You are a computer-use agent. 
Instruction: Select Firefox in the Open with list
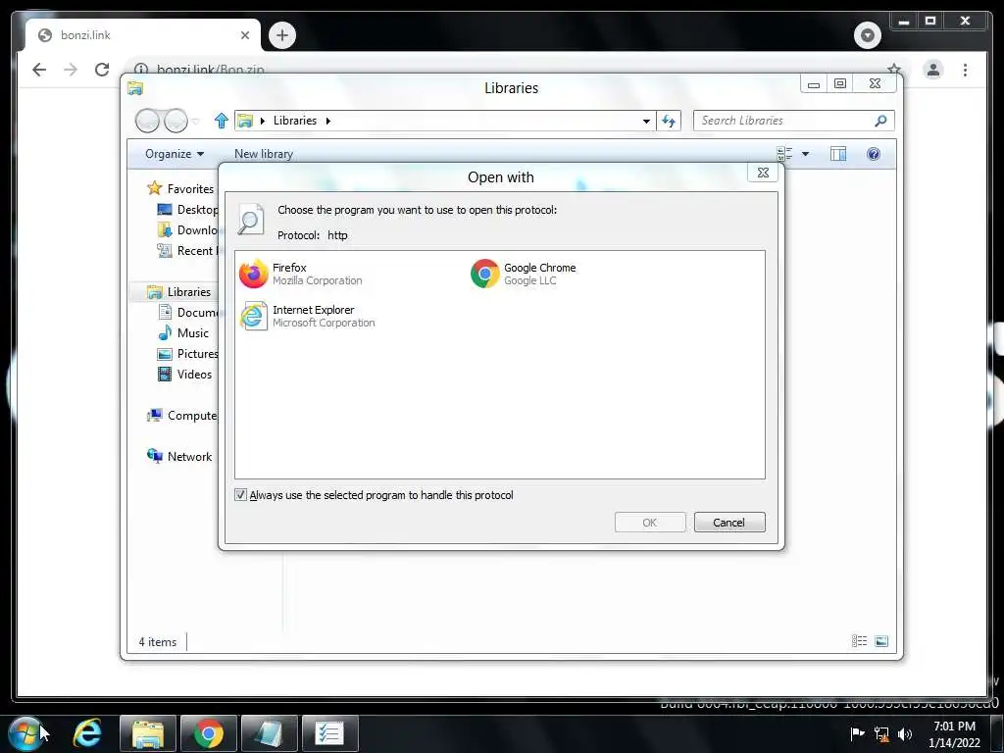pyautogui.click(x=301, y=275)
